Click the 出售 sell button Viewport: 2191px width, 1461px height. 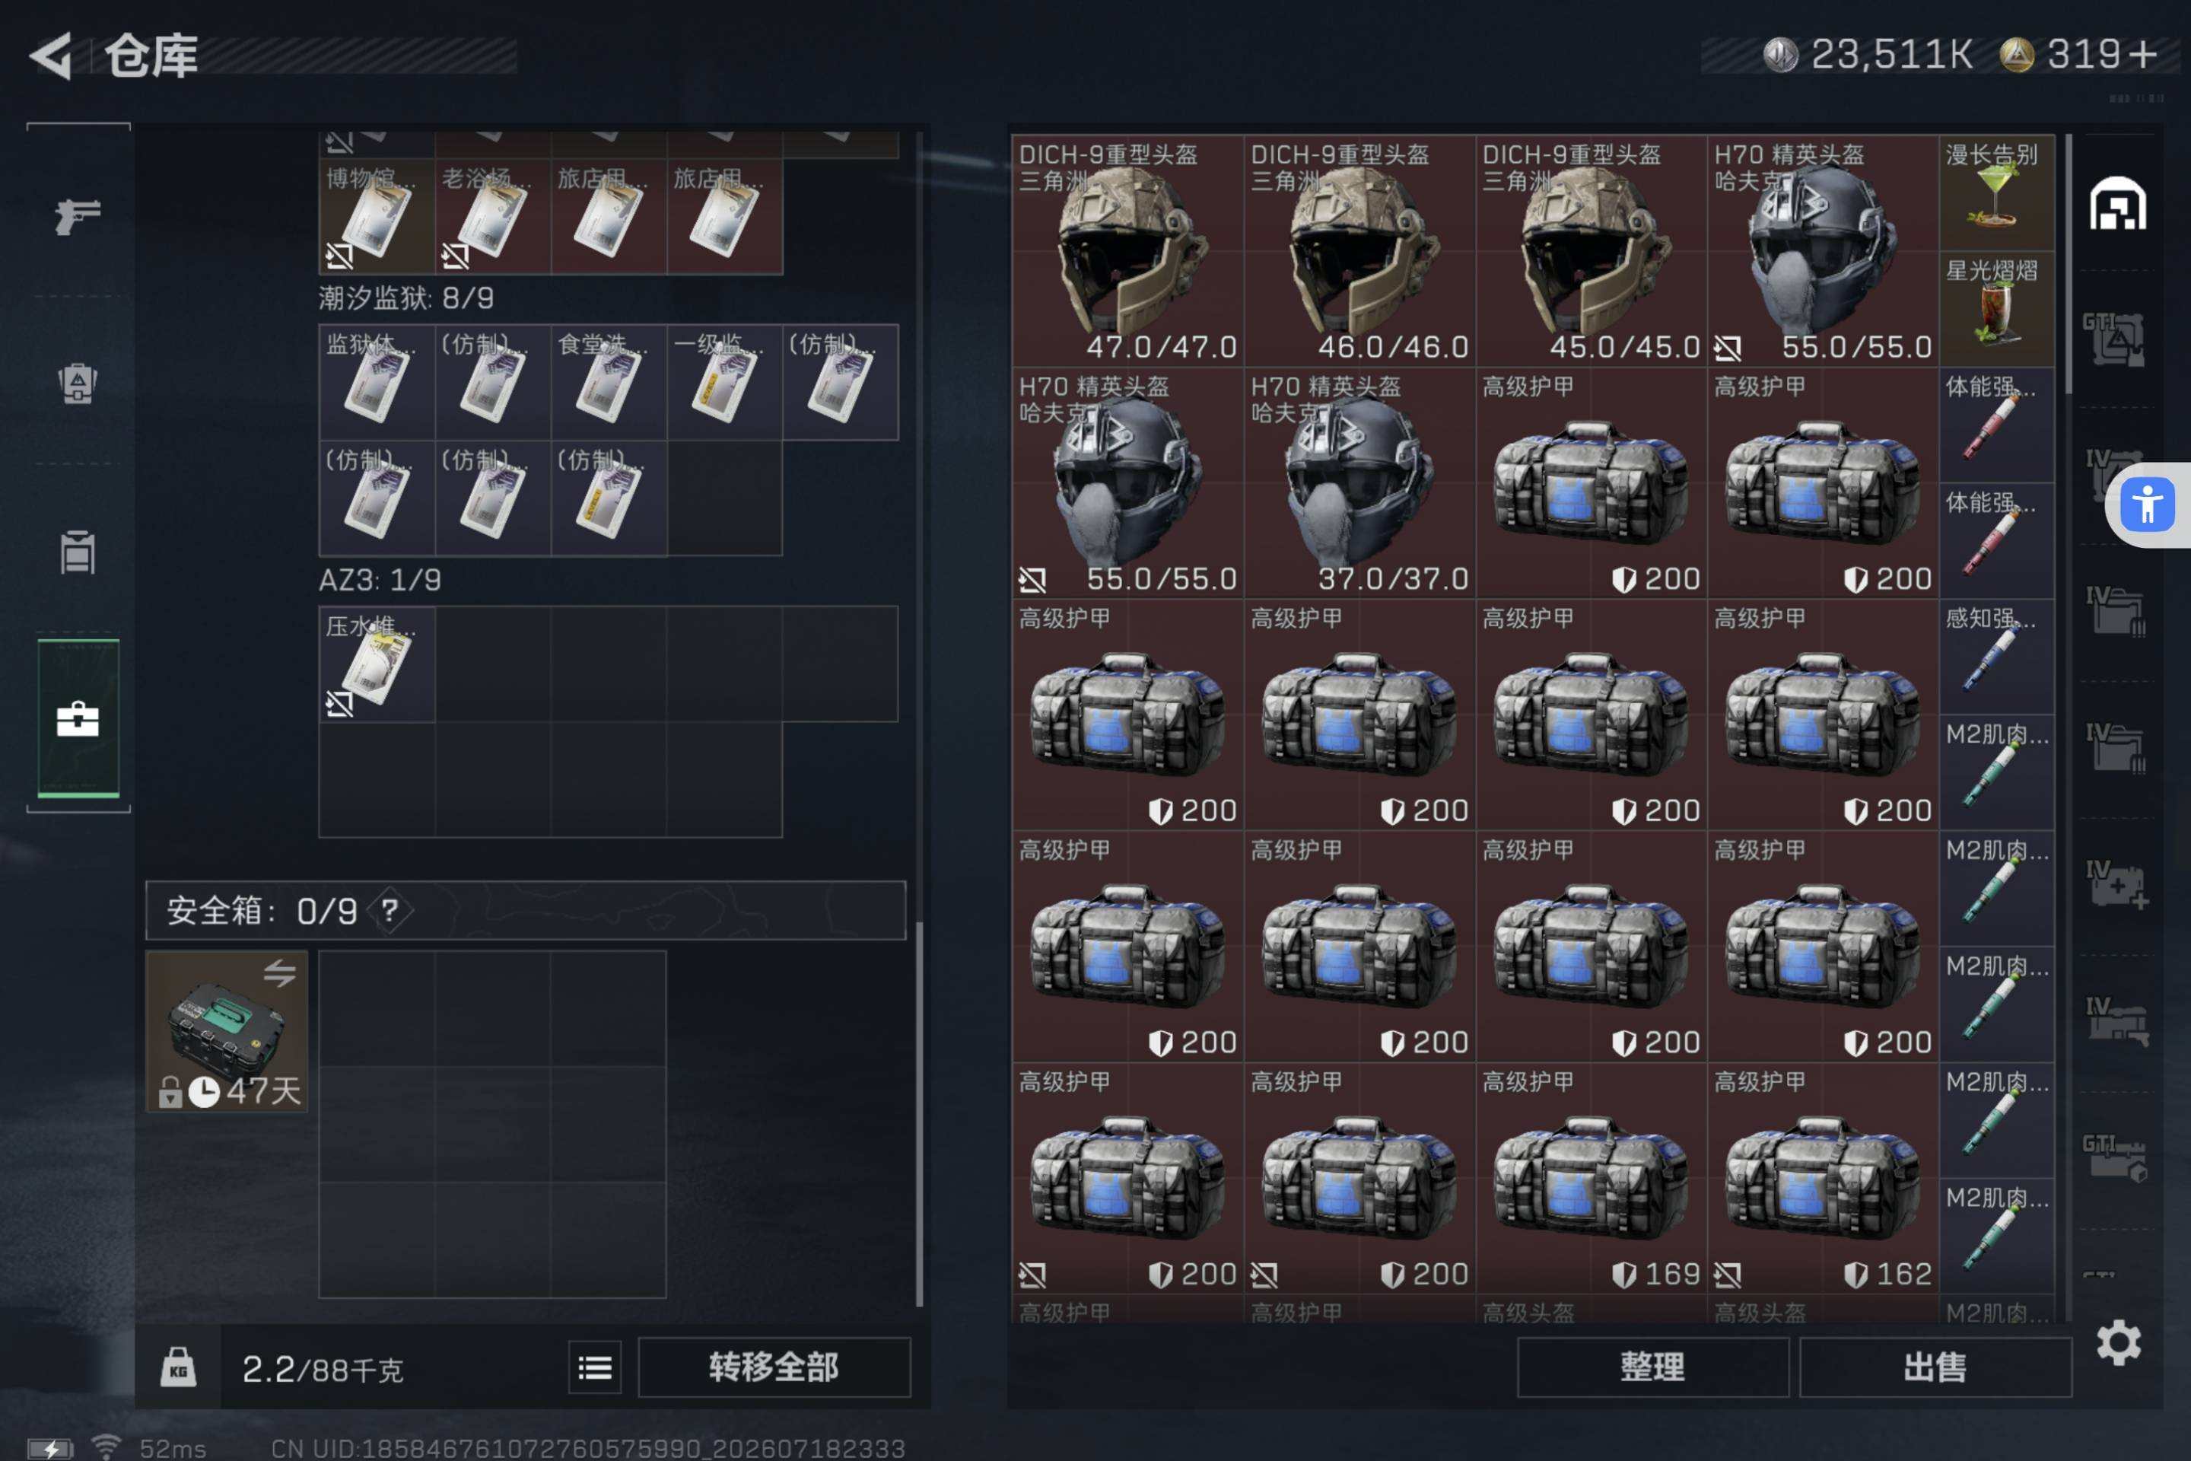(x=1935, y=1367)
